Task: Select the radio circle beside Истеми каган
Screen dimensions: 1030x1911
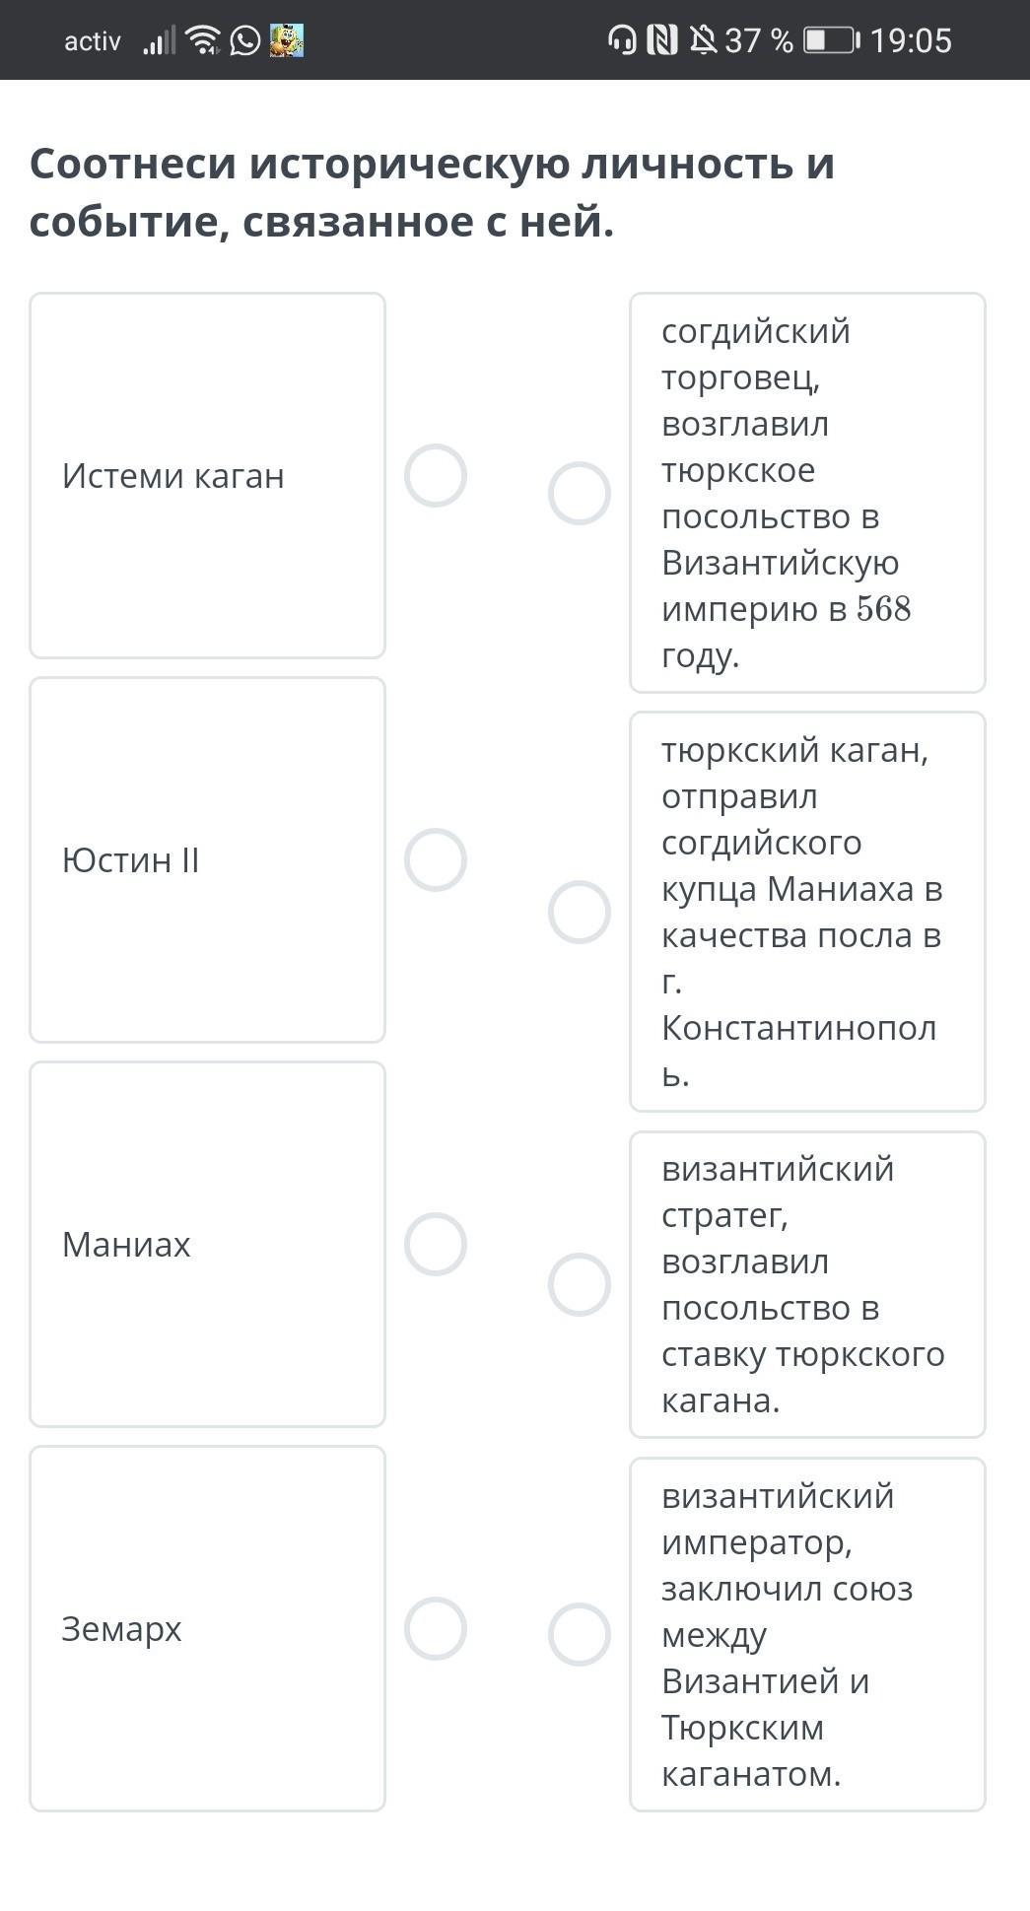Action: pyautogui.click(x=435, y=476)
